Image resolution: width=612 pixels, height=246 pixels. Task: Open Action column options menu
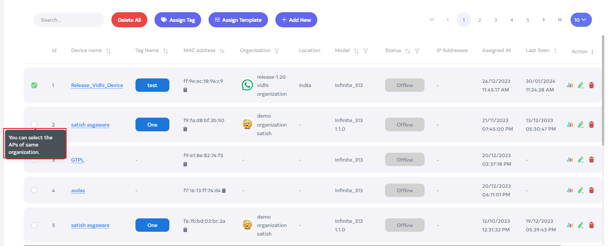pyautogui.click(x=592, y=52)
